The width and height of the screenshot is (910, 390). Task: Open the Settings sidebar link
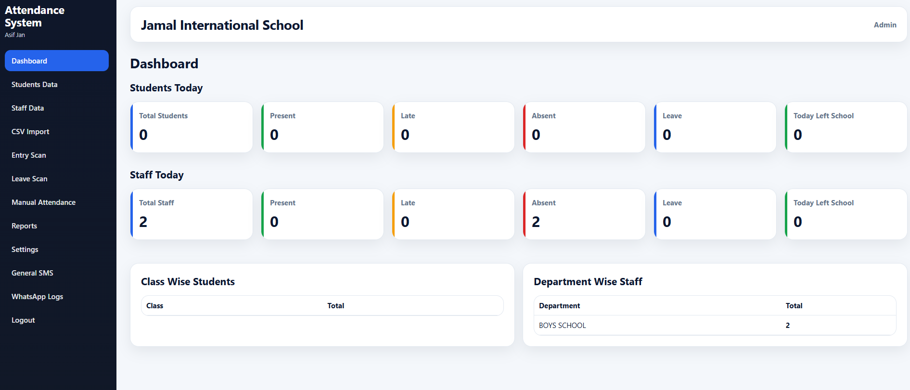coord(57,249)
